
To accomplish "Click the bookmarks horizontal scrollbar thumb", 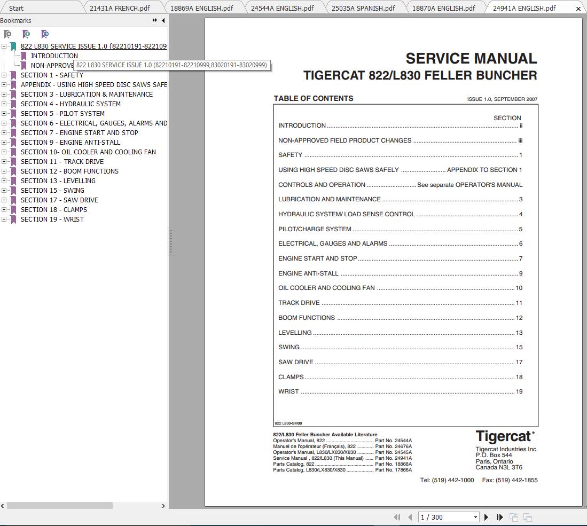I will 59,506.
